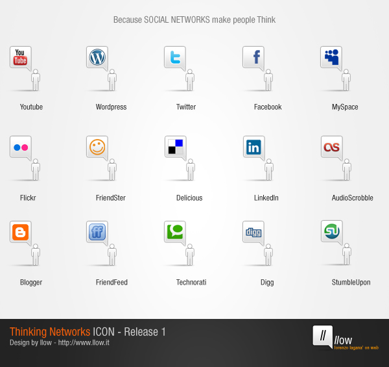
Task: Select the FriendFeed ff icon
Action: tap(97, 232)
